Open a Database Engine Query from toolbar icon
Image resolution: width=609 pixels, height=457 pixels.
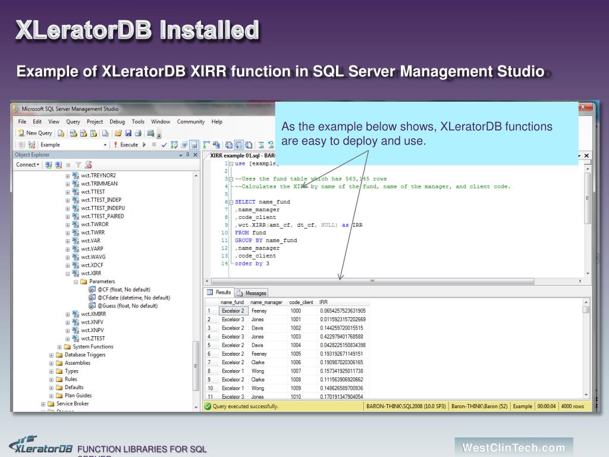61,133
